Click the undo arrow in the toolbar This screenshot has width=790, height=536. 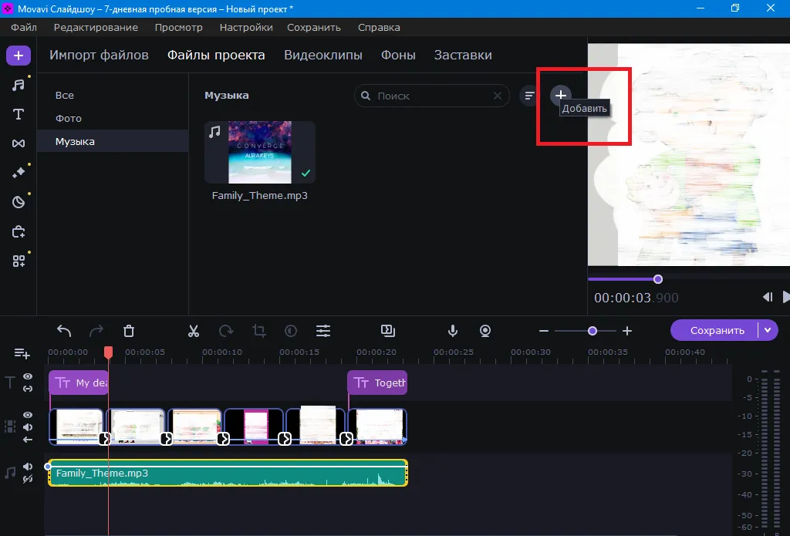pos(64,331)
